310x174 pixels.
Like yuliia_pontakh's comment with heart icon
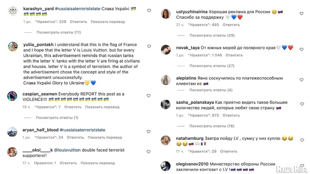point(149,45)
